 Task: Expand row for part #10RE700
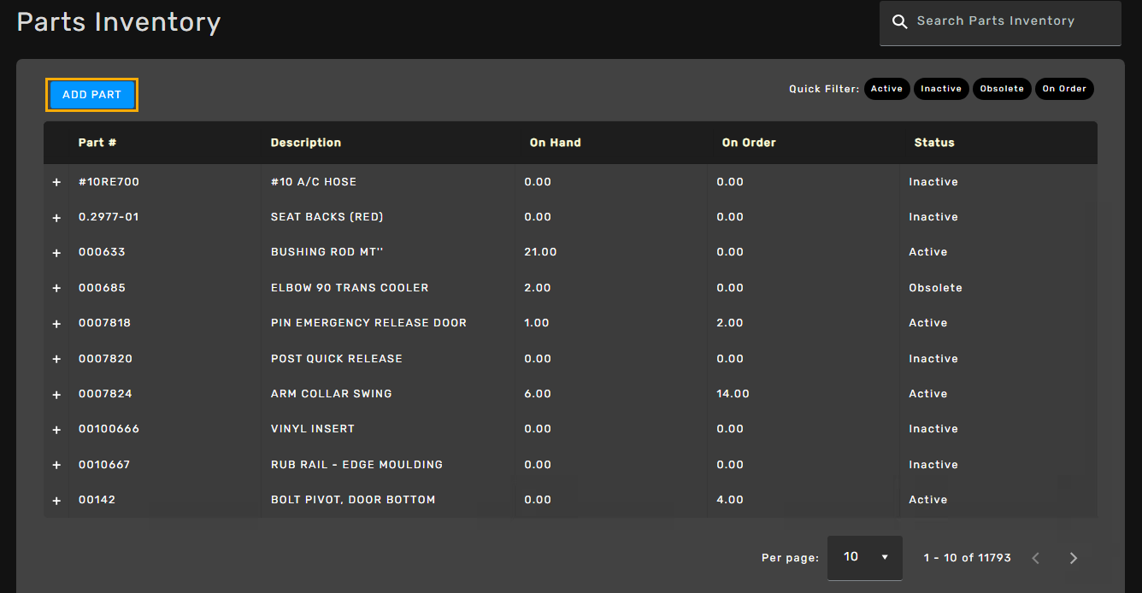(x=56, y=182)
